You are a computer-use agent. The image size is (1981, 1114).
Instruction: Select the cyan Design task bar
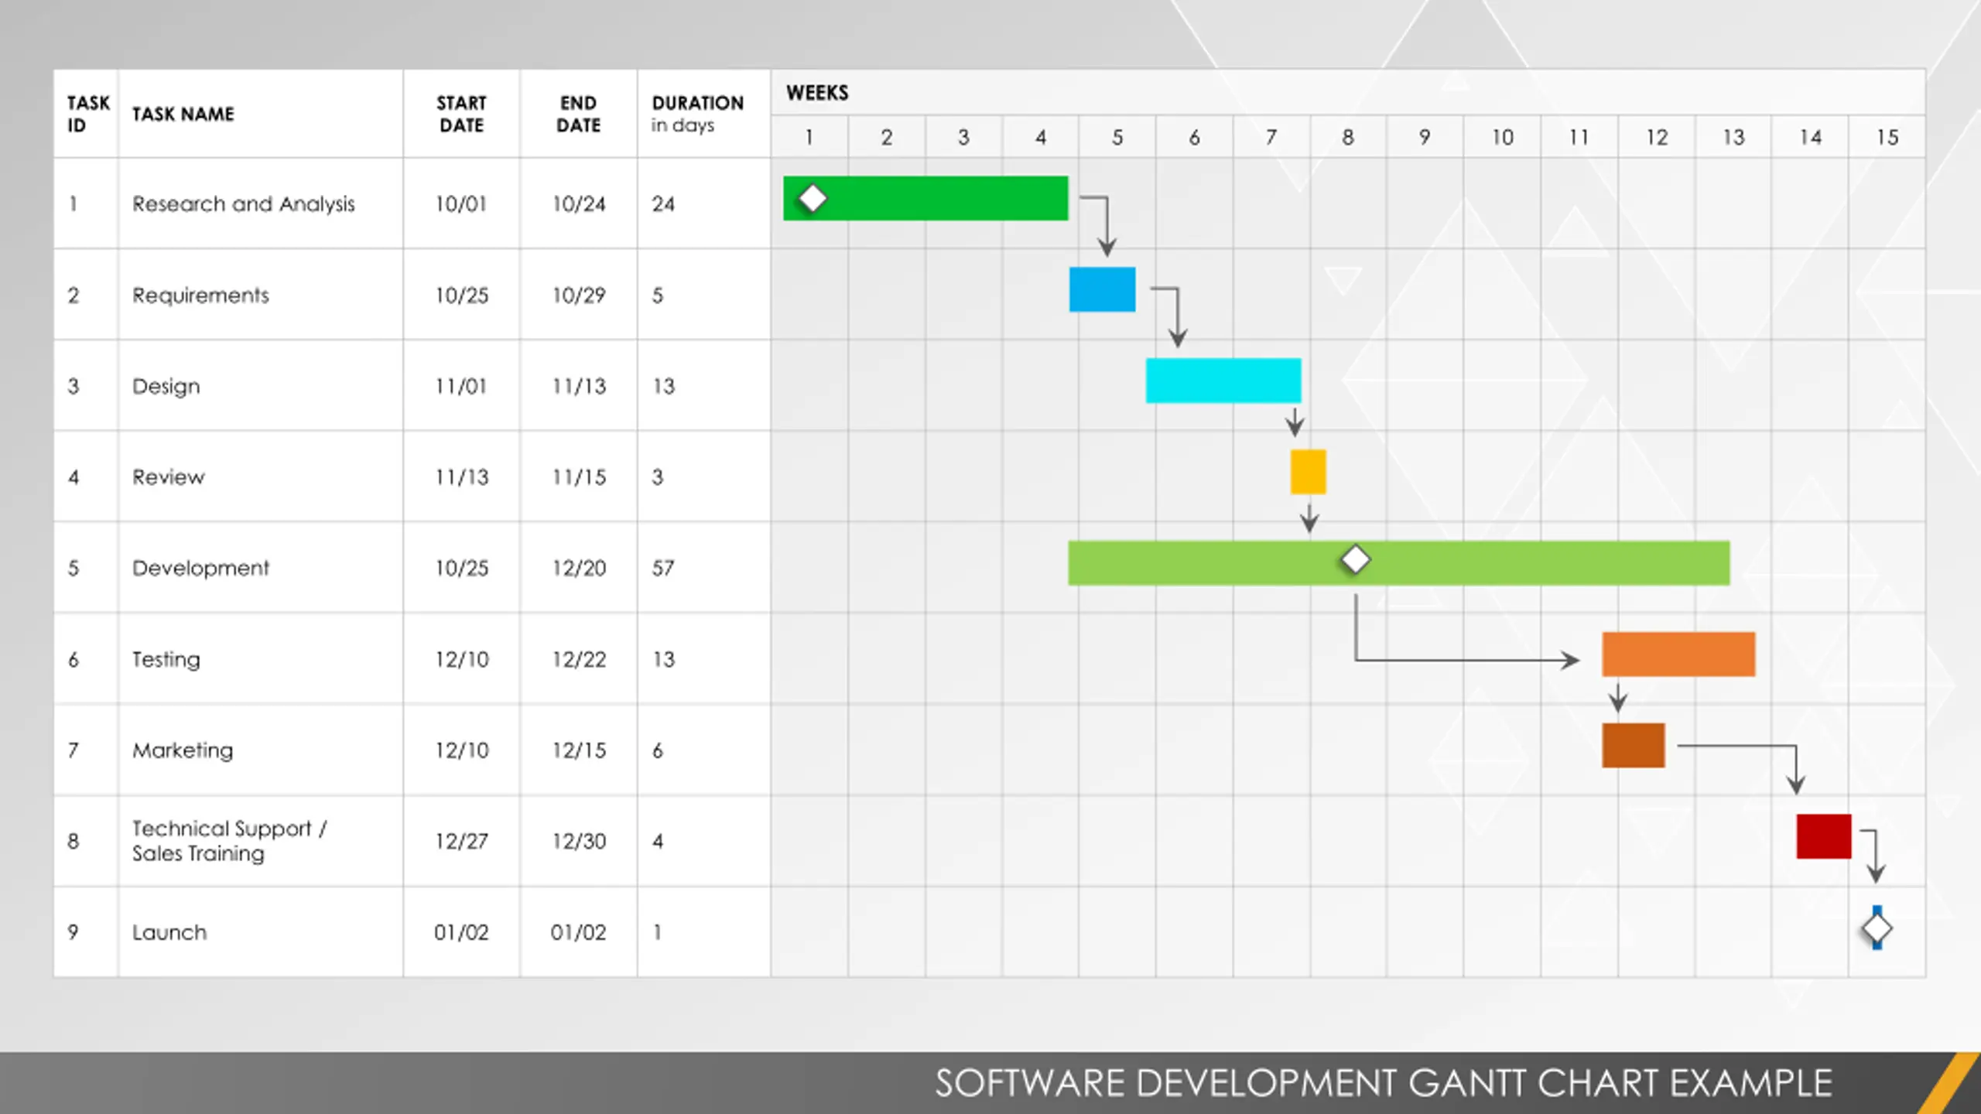[x=1223, y=381]
